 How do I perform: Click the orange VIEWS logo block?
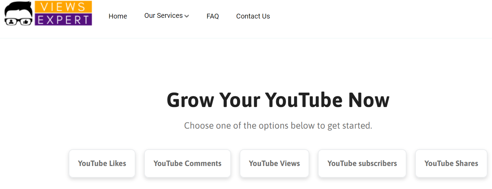click(x=63, y=7)
